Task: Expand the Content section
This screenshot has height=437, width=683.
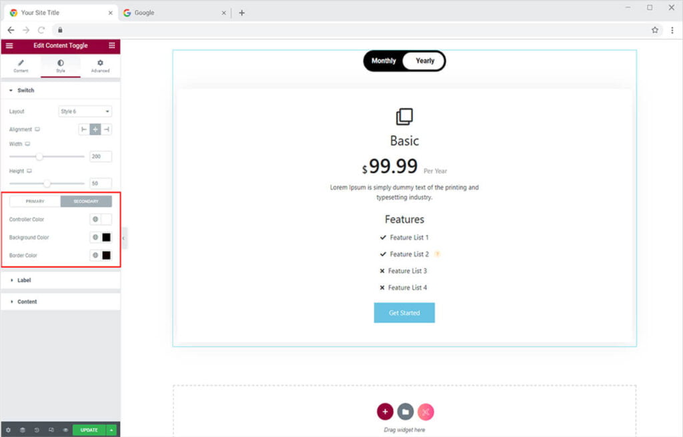Action: pyautogui.click(x=27, y=302)
